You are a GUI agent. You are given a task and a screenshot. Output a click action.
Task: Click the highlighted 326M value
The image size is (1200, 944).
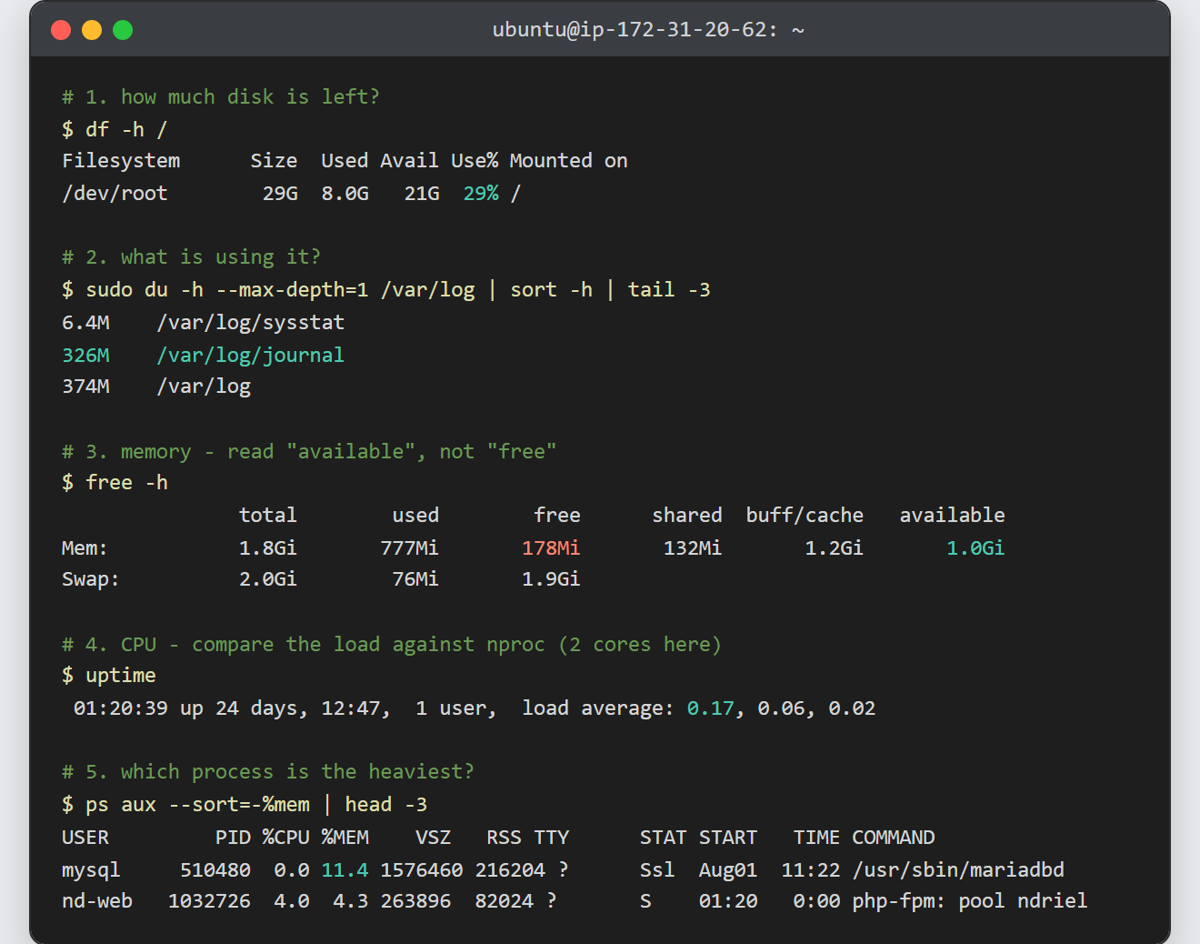[85, 356]
